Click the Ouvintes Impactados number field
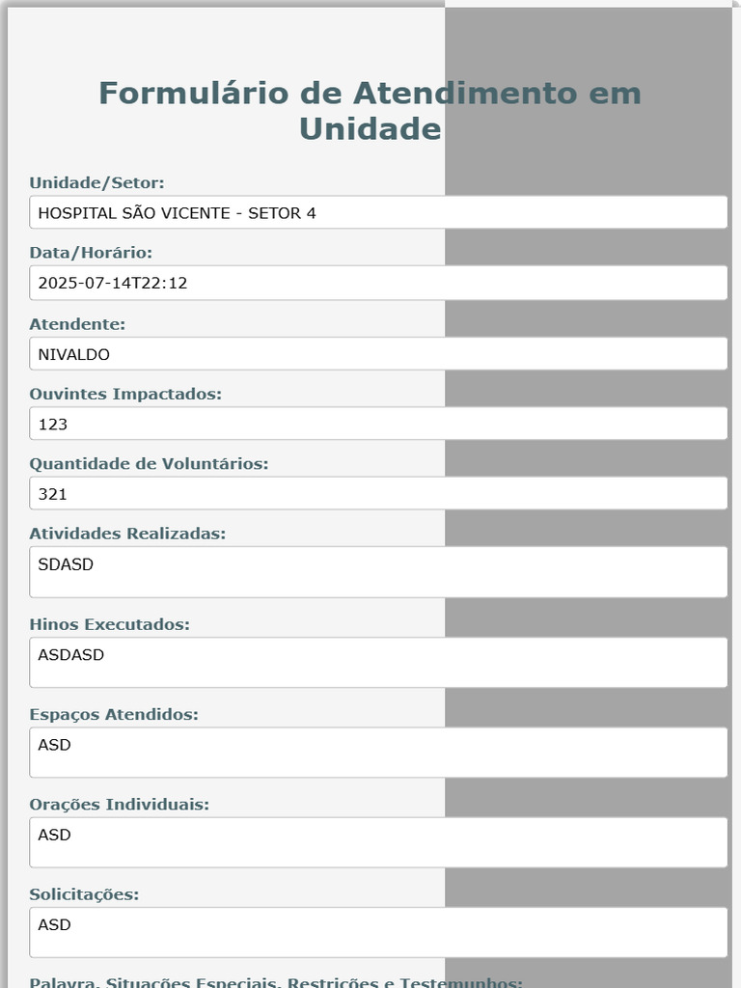This screenshot has height=988, width=741. coord(378,424)
